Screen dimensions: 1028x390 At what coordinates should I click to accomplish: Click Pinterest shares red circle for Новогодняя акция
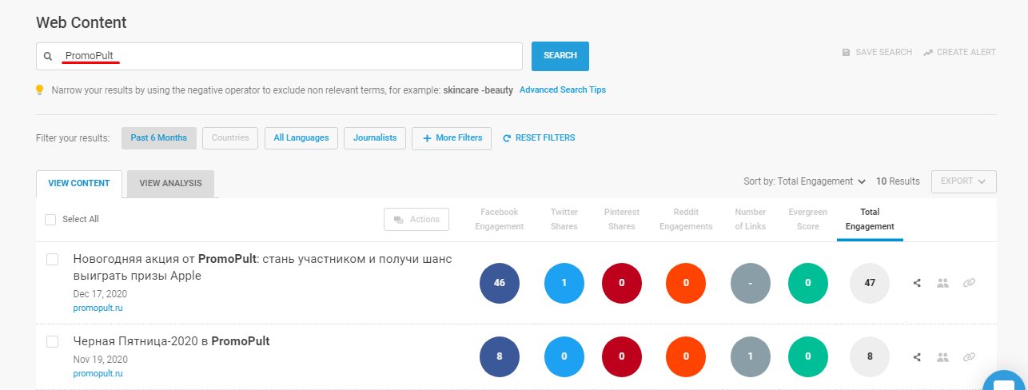pos(621,283)
